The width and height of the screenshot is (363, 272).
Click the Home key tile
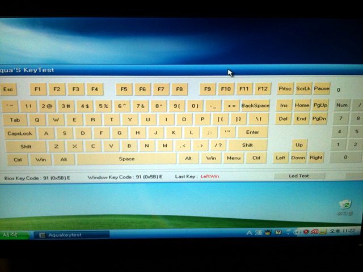pos(302,105)
